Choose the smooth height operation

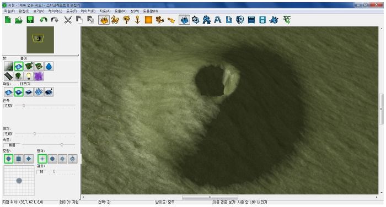pos(49,92)
